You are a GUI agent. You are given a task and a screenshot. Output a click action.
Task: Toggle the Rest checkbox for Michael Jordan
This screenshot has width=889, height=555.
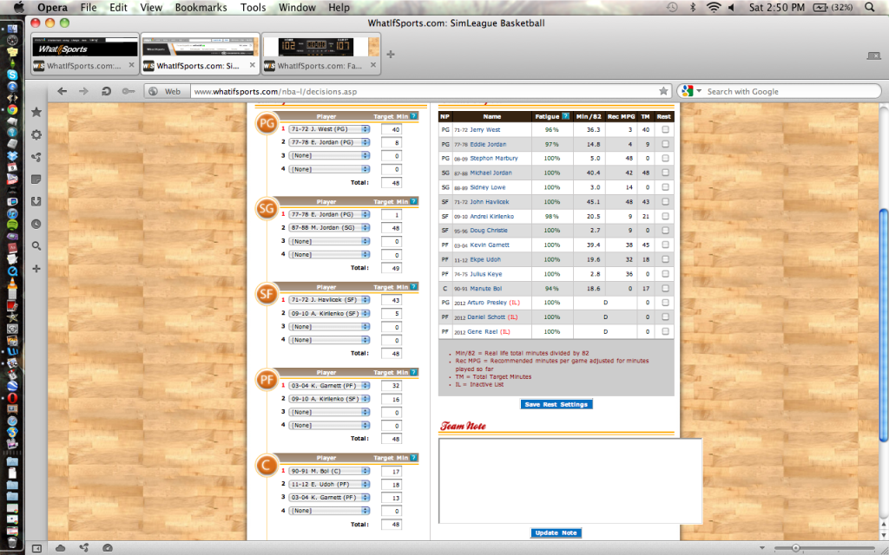665,173
